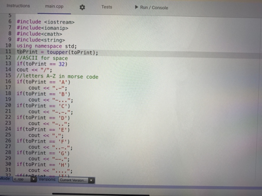
Task: Click line number 11 in the gutter
Action: [8, 51]
